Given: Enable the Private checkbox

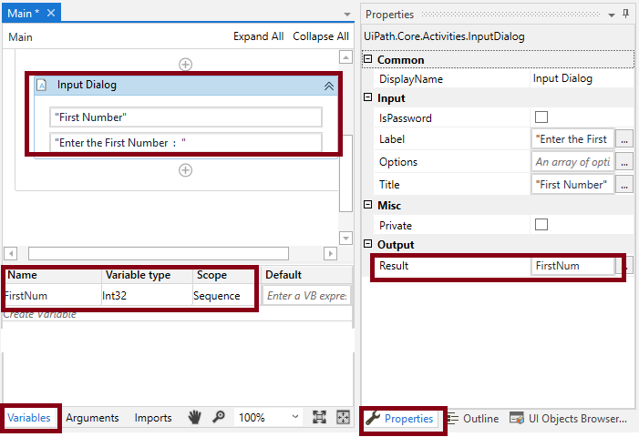Looking at the screenshot, I should 541,224.
